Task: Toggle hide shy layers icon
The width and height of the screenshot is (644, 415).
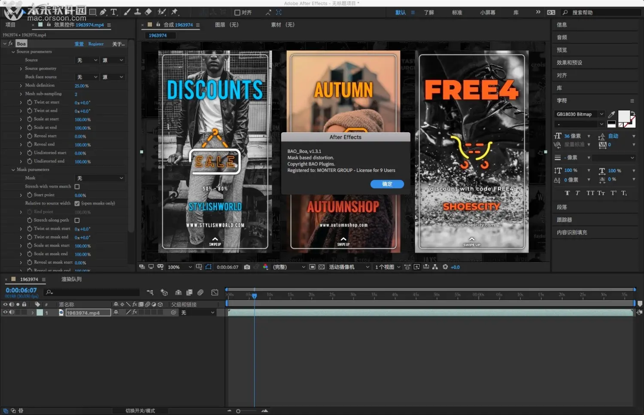Action: [178, 293]
